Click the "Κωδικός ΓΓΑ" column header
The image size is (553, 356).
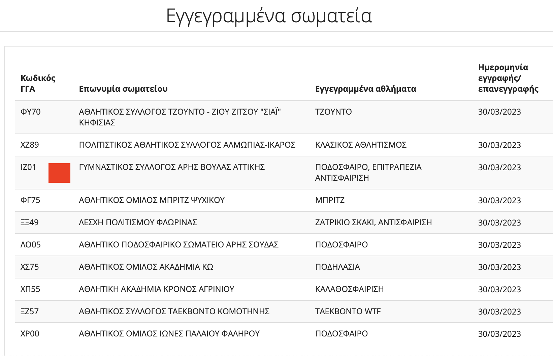[38, 83]
